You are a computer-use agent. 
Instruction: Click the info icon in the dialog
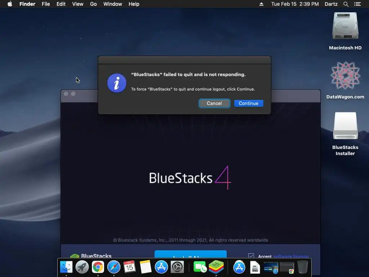[117, 83]
